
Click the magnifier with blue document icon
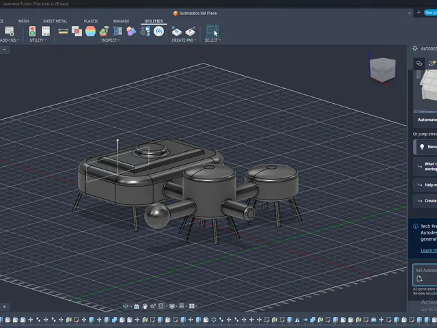click(145, 31)
